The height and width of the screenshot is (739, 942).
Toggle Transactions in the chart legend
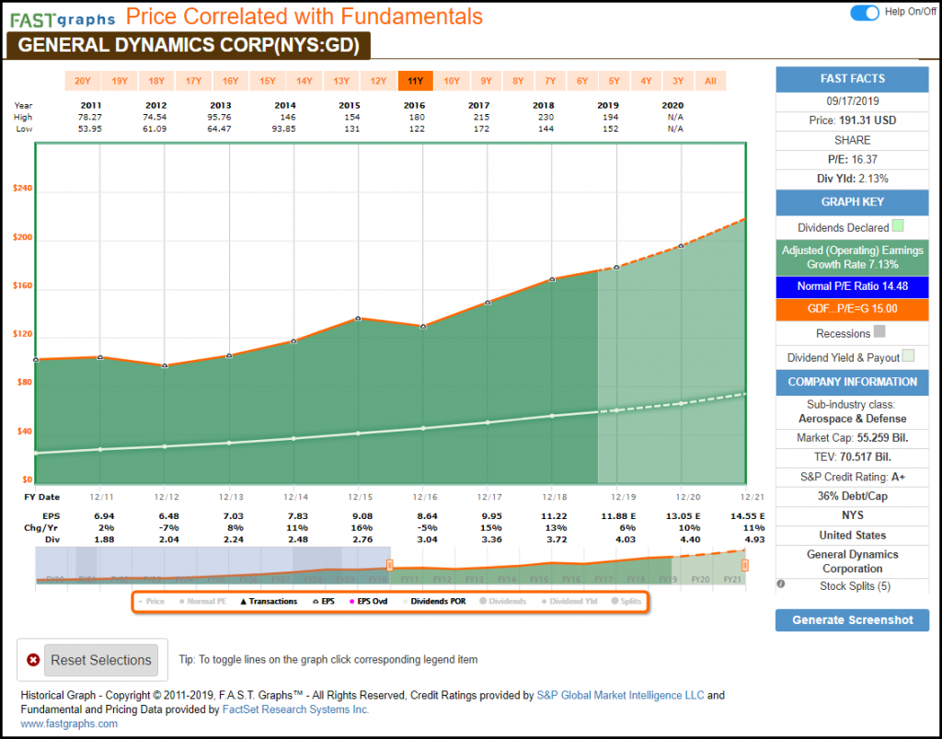269,601
